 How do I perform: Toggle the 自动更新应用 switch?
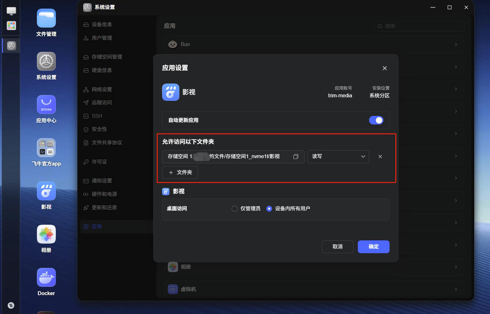376,120
